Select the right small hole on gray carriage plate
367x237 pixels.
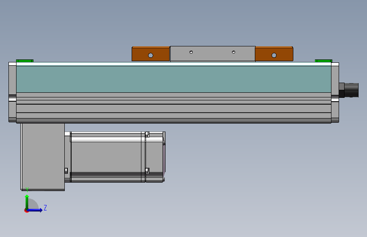234,52
